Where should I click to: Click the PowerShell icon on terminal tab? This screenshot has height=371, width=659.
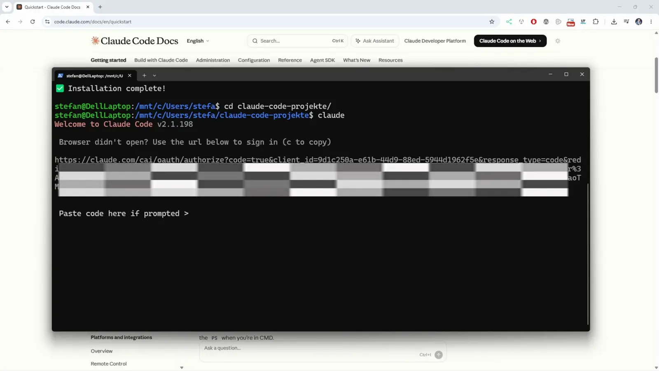click(x=61, y=75)
